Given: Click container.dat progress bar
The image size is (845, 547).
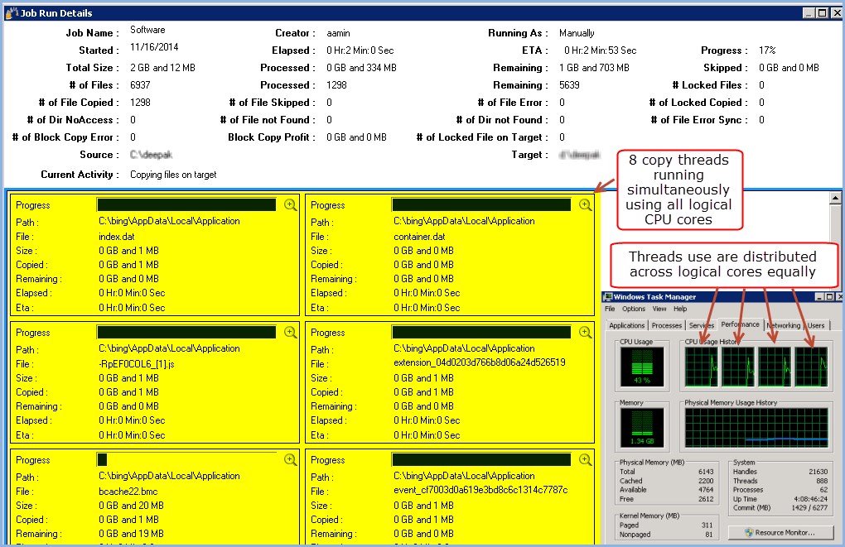Looking at the screenshot, I should point(481,204).
